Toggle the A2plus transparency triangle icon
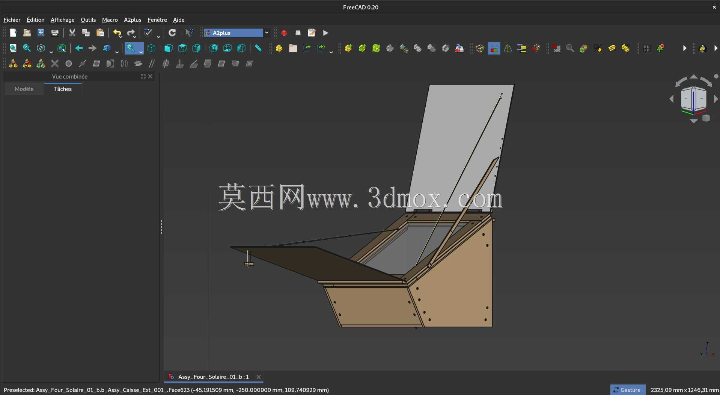The height and width of the screenshot is (395, 720). click(x=508, y=48)
